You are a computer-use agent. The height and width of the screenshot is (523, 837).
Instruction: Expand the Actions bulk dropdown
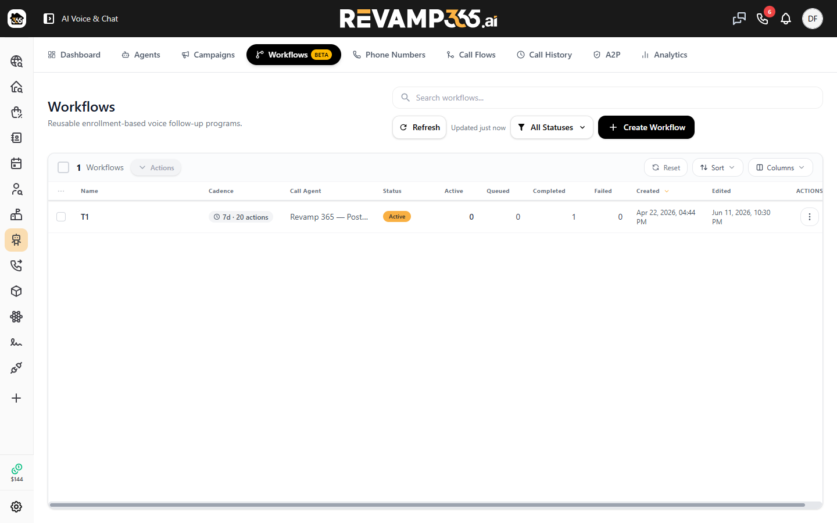156,168
